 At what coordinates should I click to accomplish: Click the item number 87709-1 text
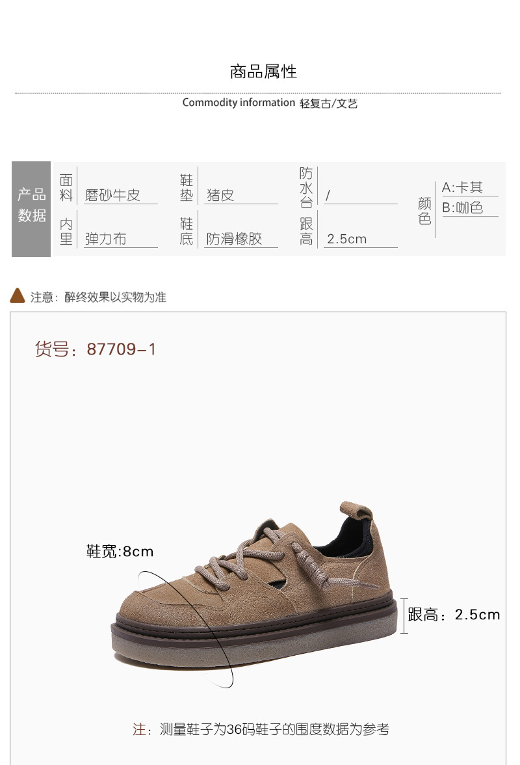[95, 349]
